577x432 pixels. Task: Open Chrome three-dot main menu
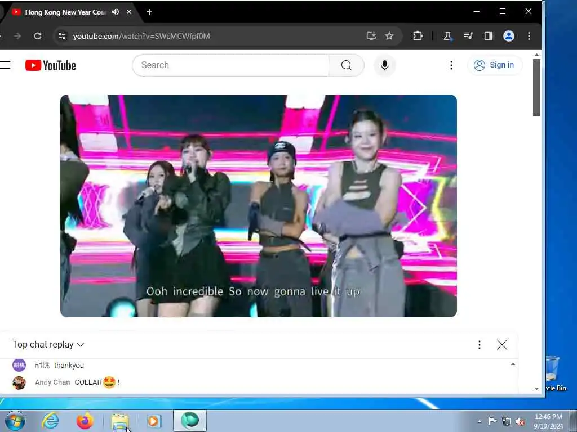(x=529, y=36)
